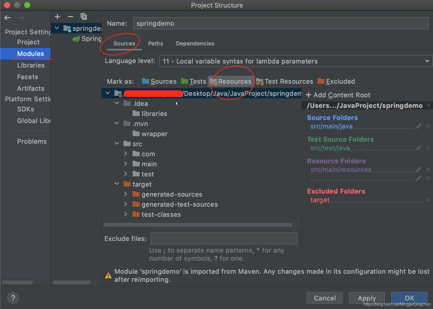433x309 pixels.
Task: Select the wrapper folder in tree
Action: [150, 134]
